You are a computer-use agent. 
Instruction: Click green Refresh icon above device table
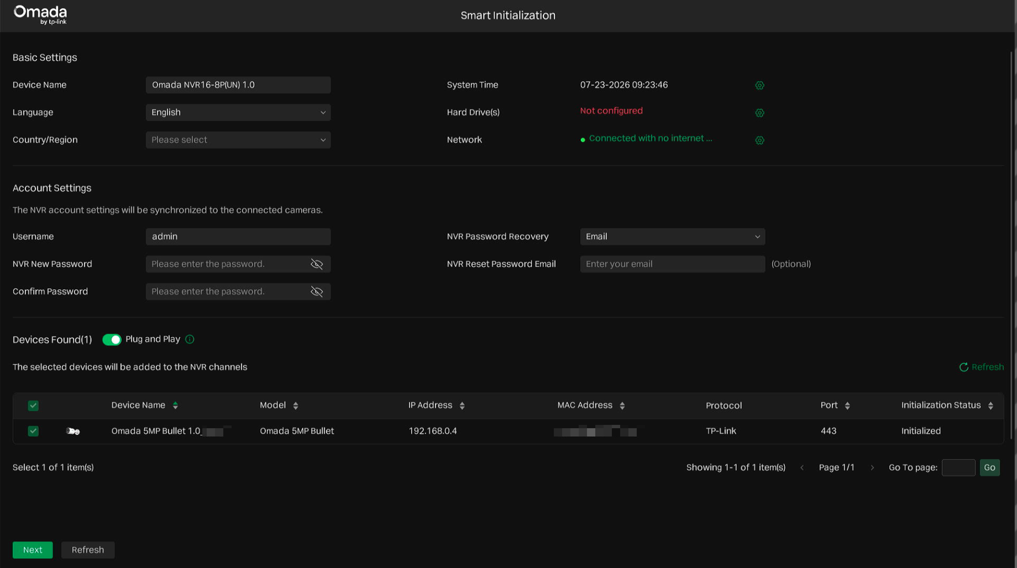click(x=963, y=367)
